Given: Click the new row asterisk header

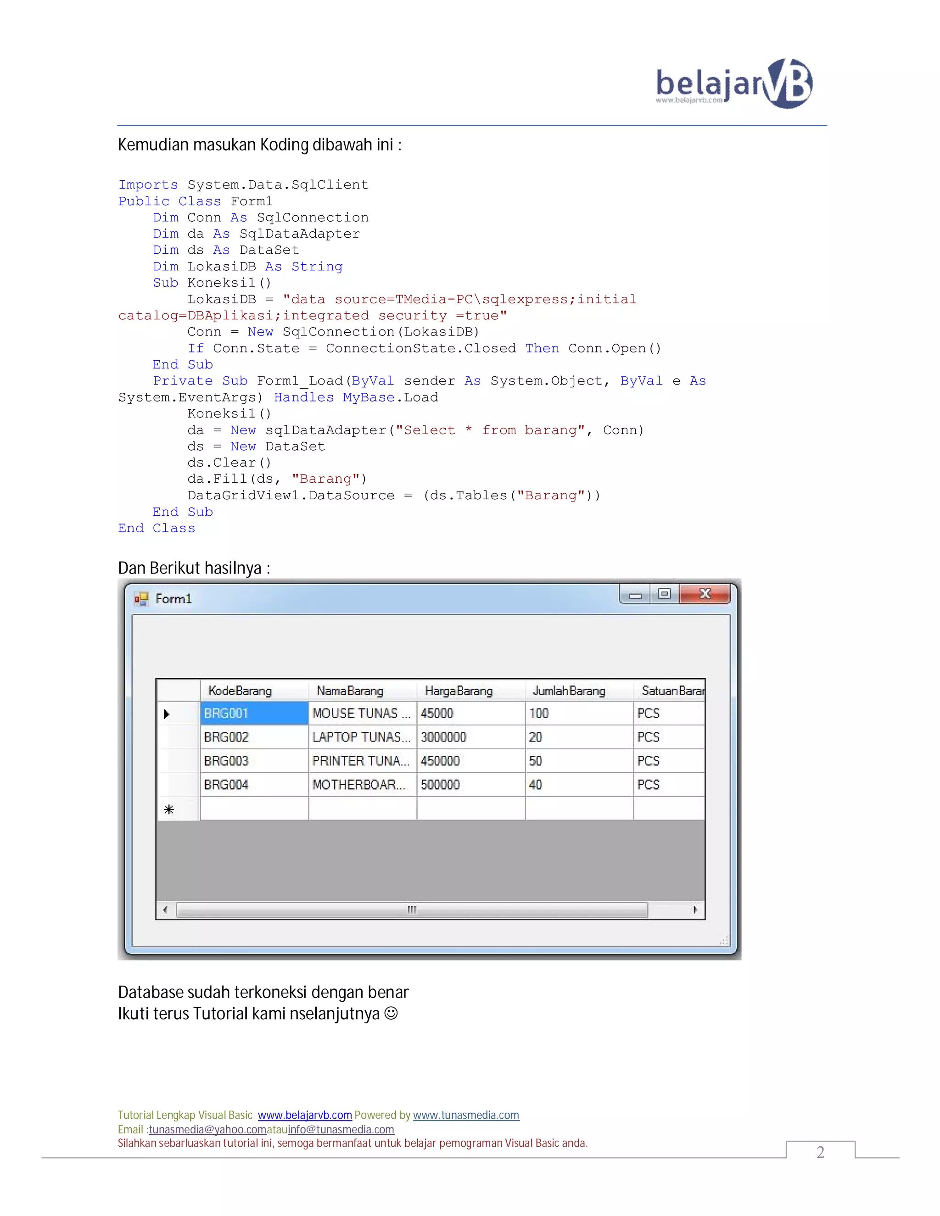Looking at the screenshot, I should pyautogui.click(x=169, y=809).
